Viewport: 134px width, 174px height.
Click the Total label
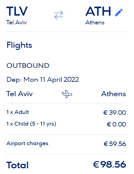(17, 165)
